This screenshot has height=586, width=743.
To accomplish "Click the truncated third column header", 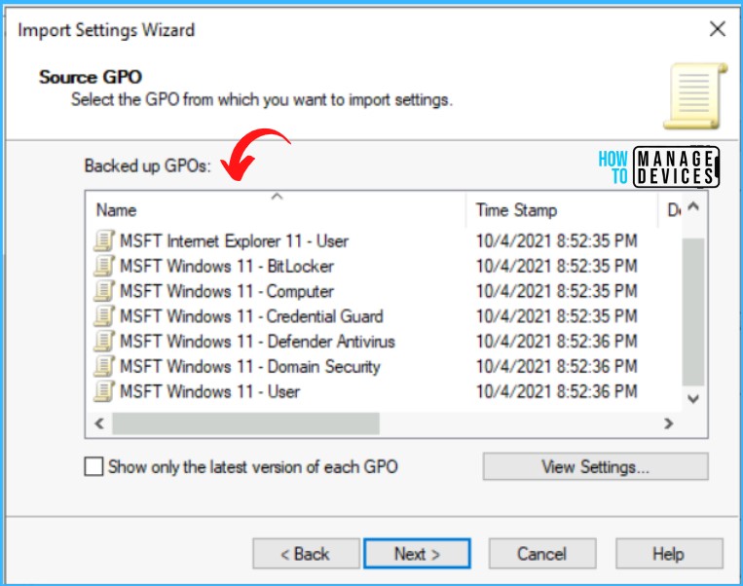I will tap(671, 210).
